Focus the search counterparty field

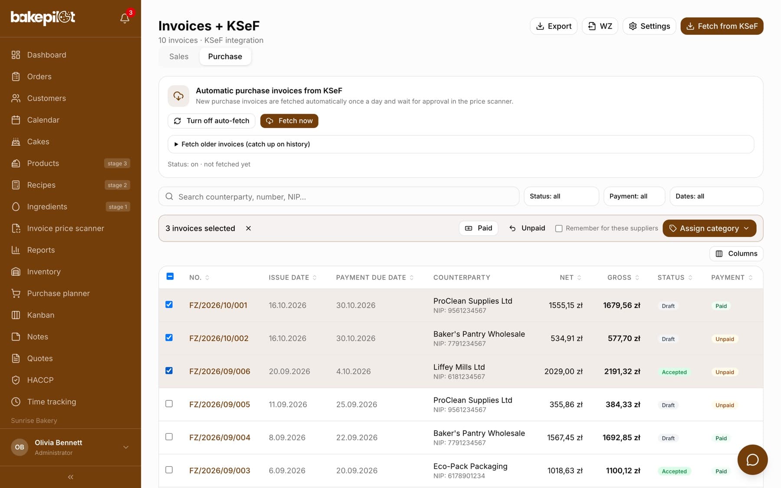338,197
